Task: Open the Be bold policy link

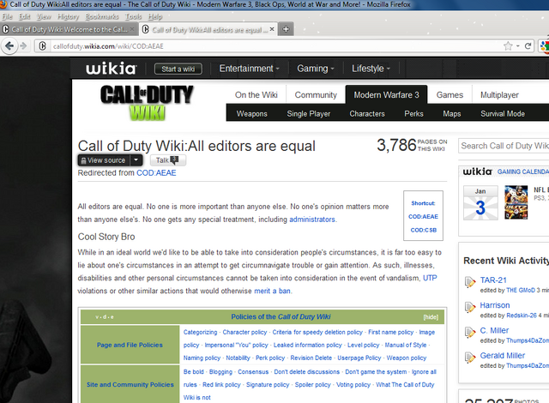Action: [193, 371]
